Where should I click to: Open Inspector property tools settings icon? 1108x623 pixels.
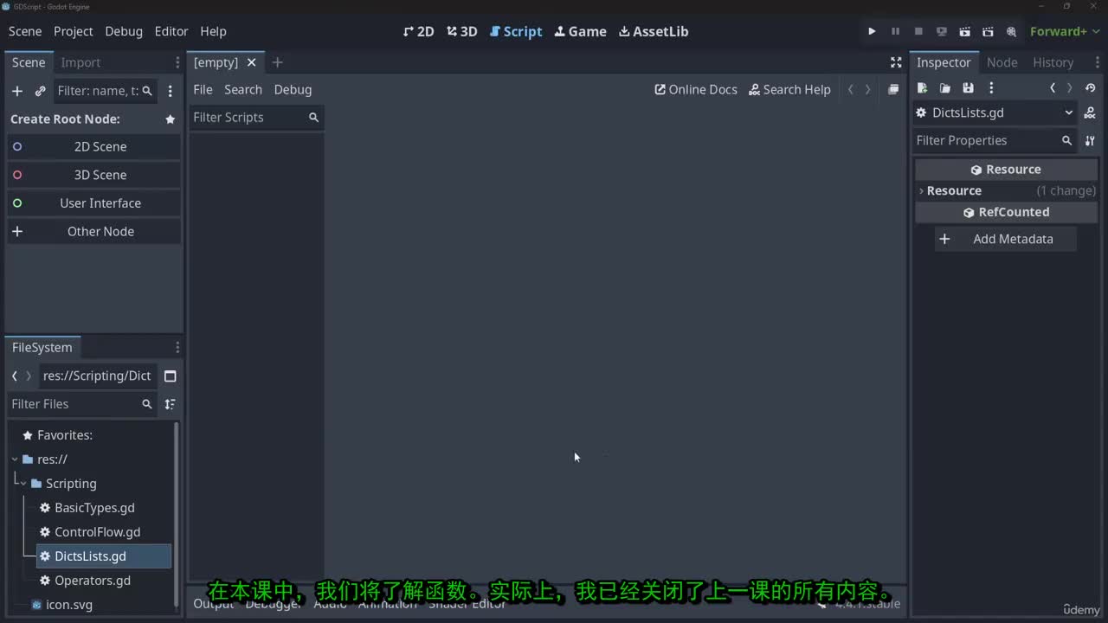pos(1090,140)
